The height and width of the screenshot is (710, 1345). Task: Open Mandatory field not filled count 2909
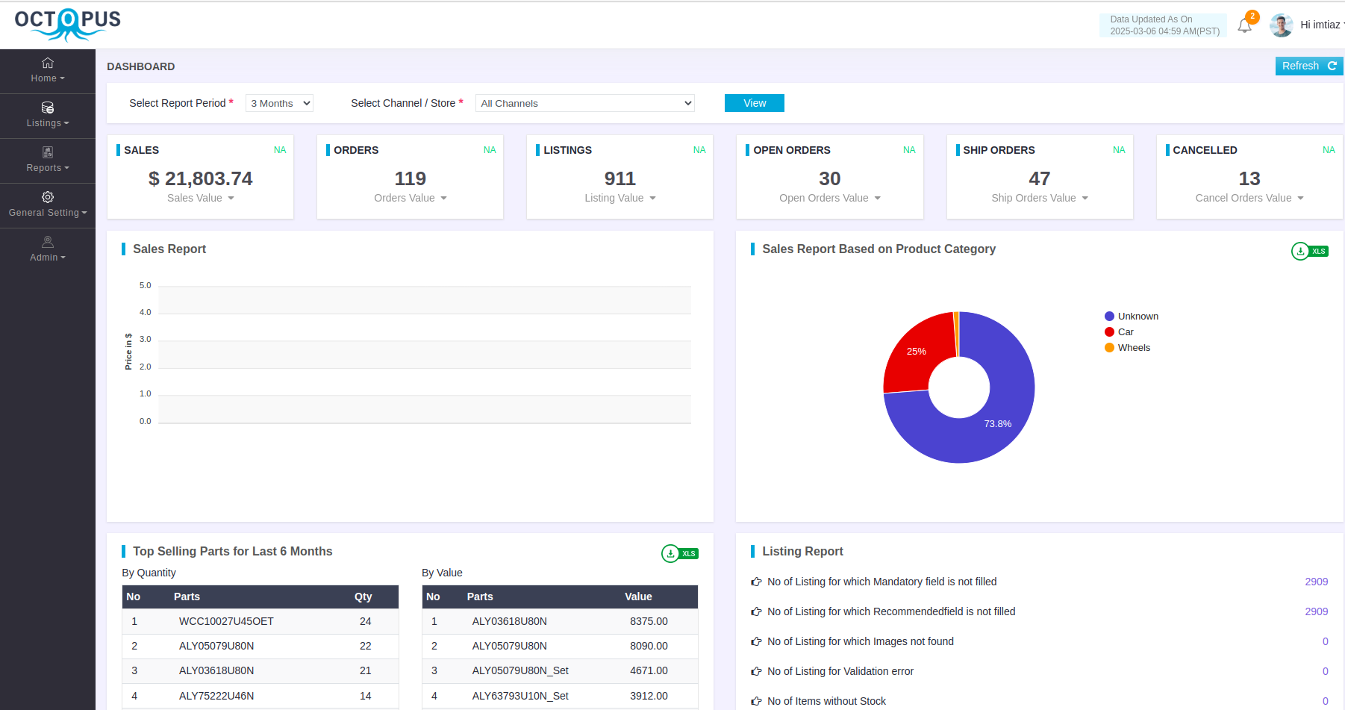1316,582
